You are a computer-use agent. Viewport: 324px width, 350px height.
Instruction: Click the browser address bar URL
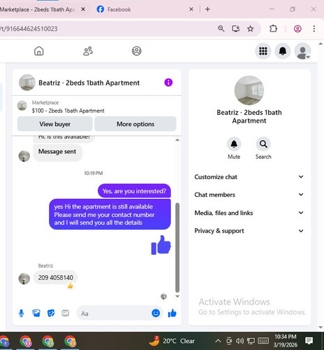point(29,29)
